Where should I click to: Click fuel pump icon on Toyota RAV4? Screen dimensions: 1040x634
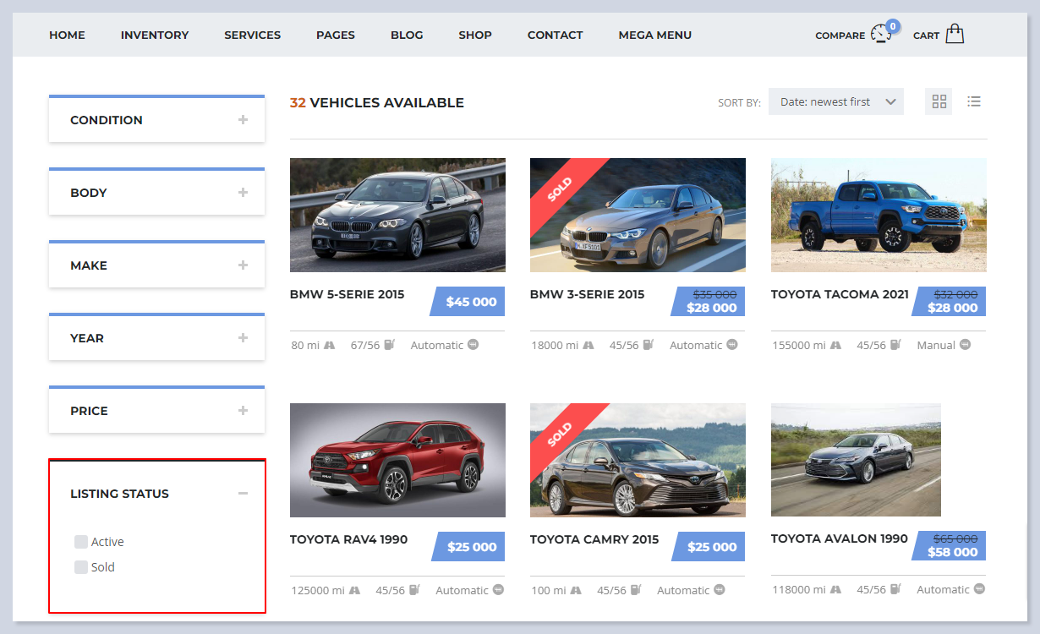pyautogui.click(x=414, y=590)
